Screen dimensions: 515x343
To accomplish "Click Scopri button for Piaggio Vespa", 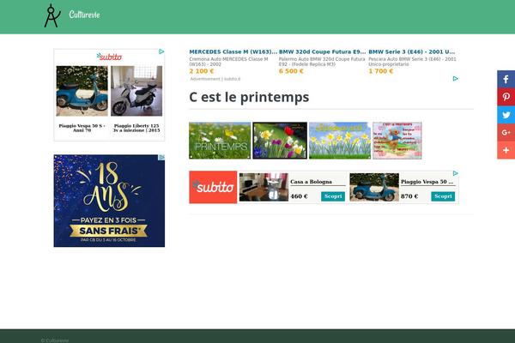I will click(443, 196).
